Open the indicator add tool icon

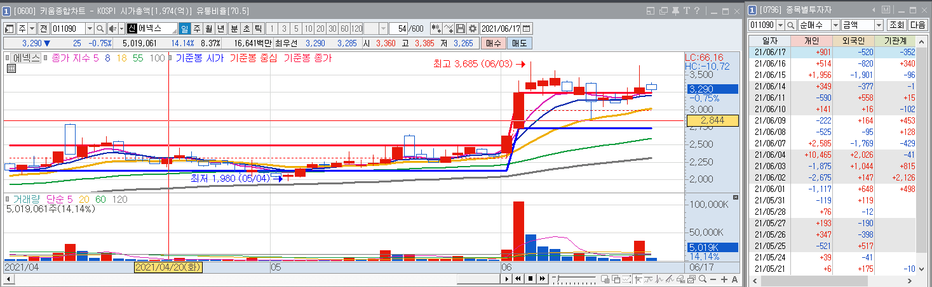pyautogui.click(x=436, y=29)
